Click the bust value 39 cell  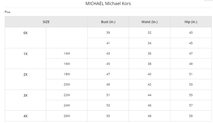(108, 33)
